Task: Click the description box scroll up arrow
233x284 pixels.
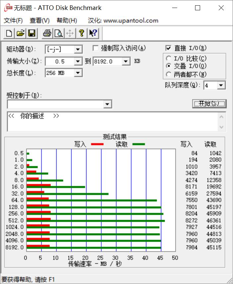Action: pos(221,117)
